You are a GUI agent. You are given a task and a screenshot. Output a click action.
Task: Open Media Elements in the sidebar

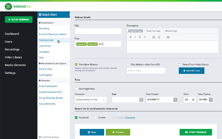pos(15,65)
